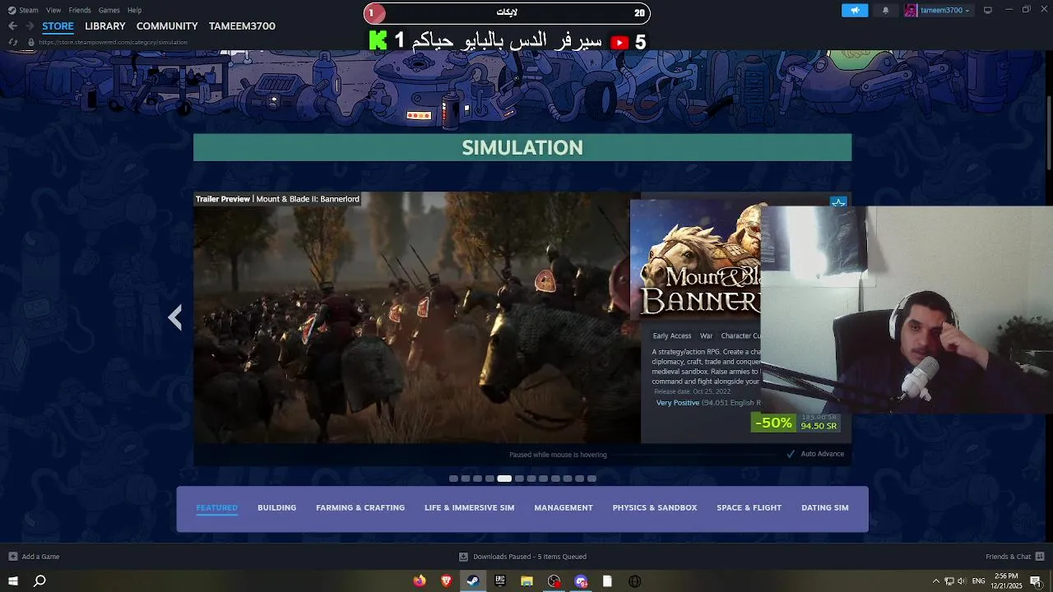Go to the STORE section

pos(58,26)
